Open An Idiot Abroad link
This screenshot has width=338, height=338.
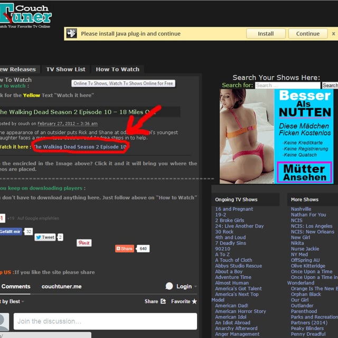pos(232,323)
